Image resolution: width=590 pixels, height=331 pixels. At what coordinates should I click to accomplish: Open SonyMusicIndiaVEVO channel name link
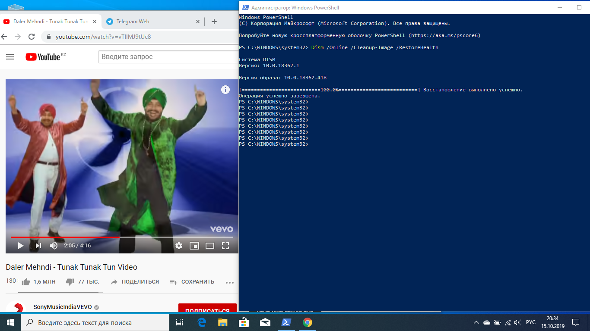(x=63, y=307)
